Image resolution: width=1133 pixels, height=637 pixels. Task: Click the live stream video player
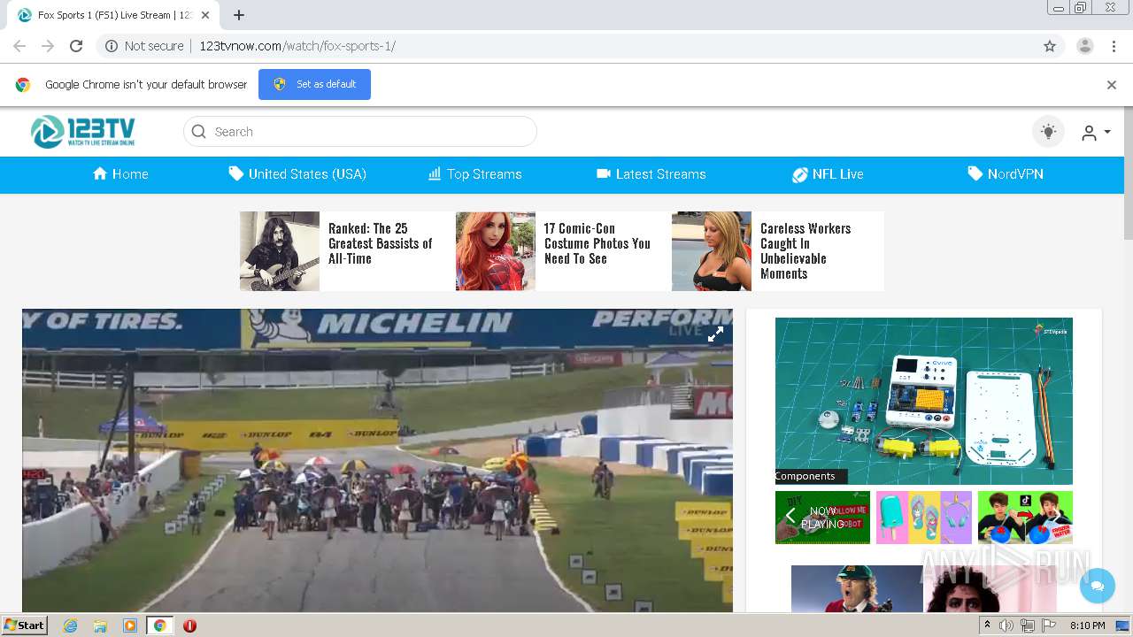tap(377, 460)
